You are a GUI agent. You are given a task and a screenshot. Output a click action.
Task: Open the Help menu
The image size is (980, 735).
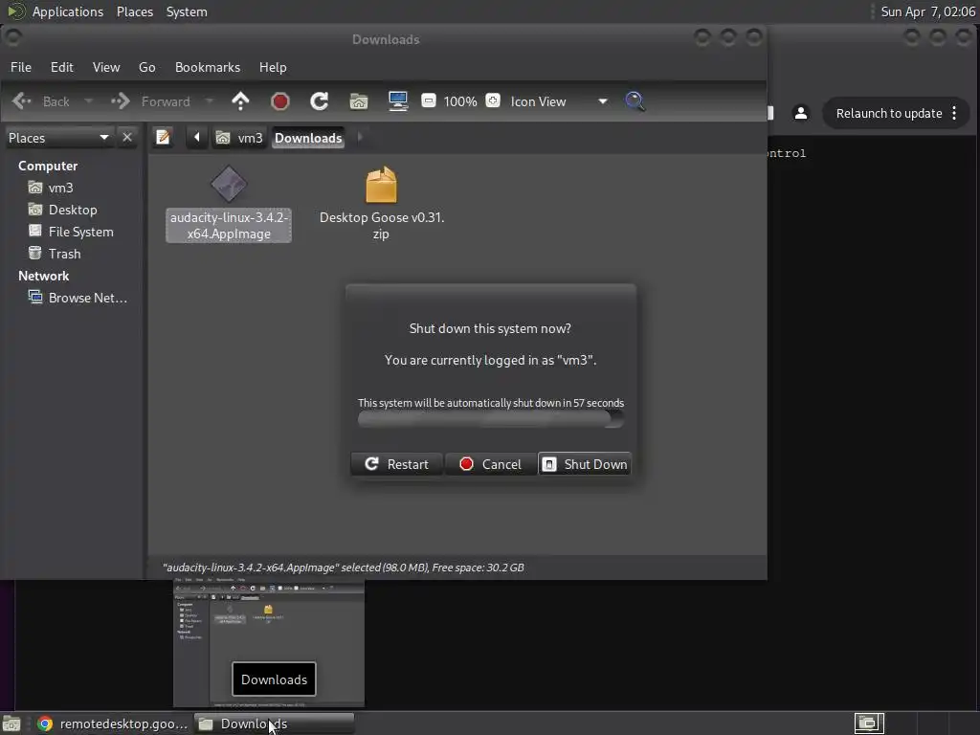273,67
